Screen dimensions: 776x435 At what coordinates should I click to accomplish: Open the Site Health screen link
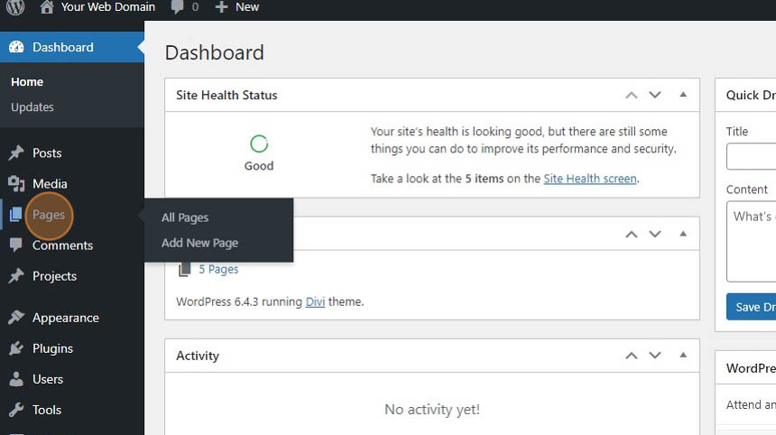tap(590, 179)
